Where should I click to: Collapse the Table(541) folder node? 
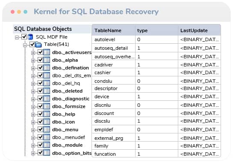coord(25,45)
